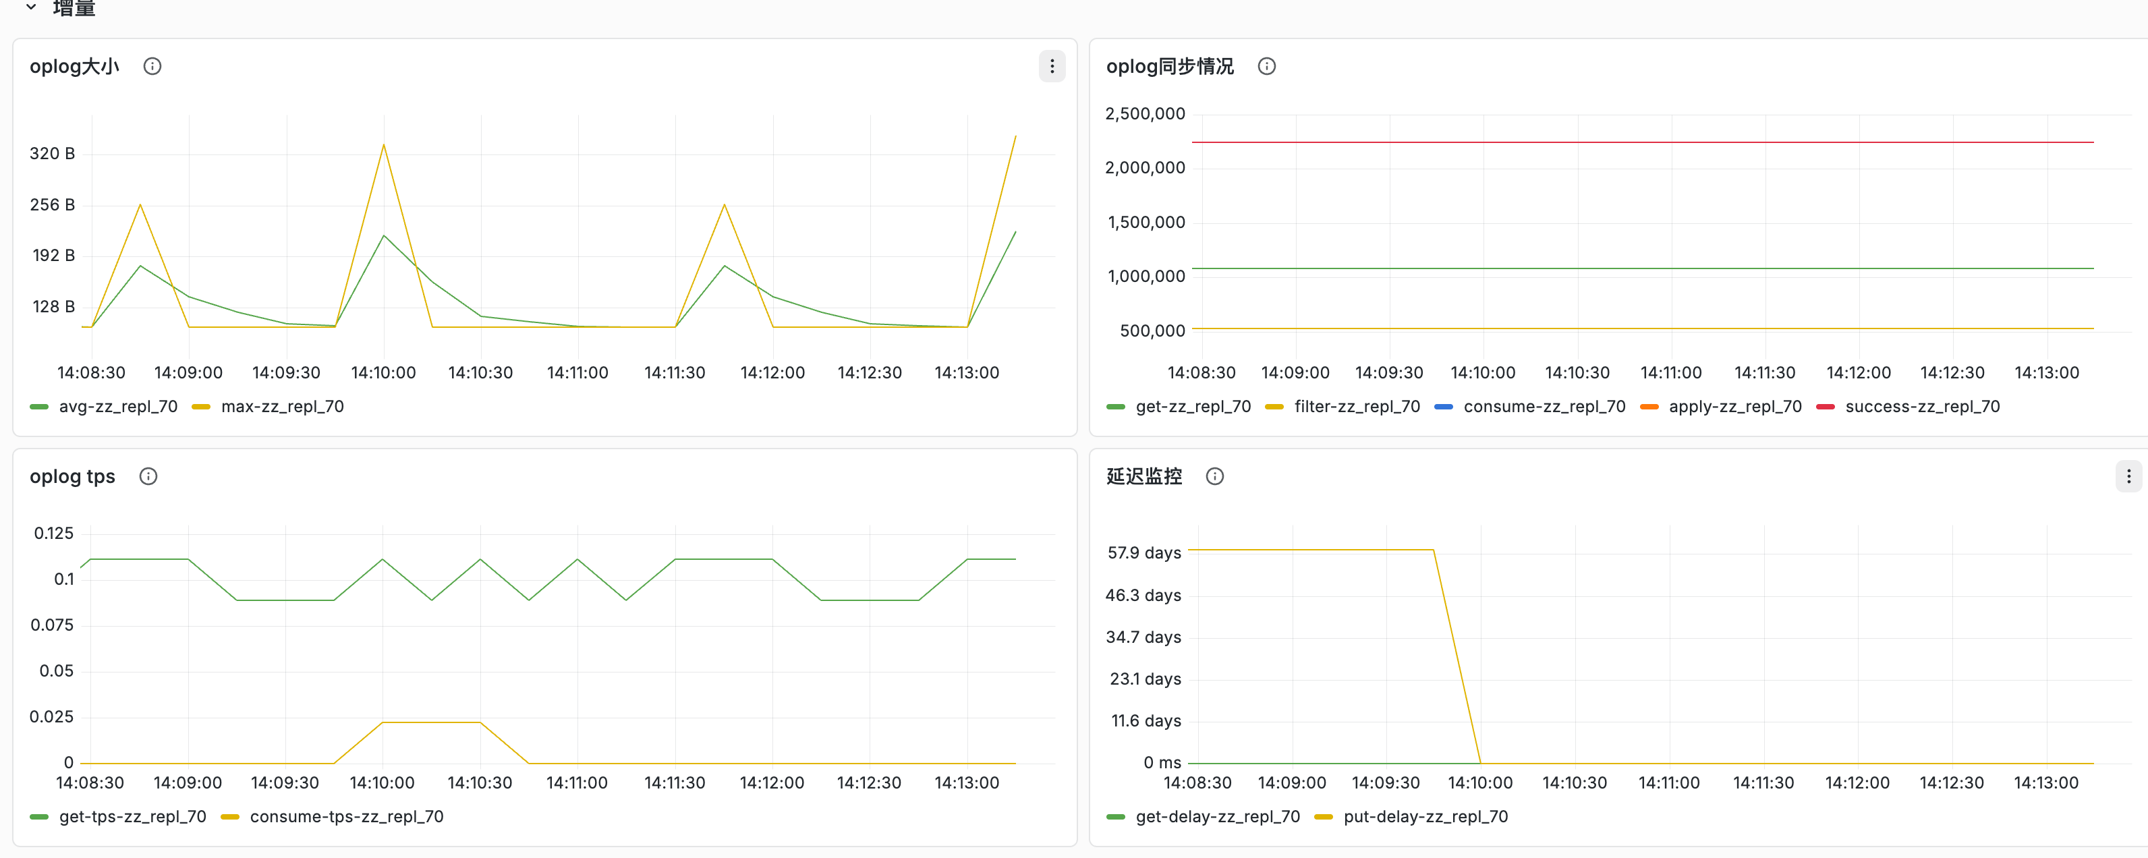Image resolution: width=2148 pixels, height=858 pixels.
Task: Click 1,000,000 axis label
Action: (1146, 276)
